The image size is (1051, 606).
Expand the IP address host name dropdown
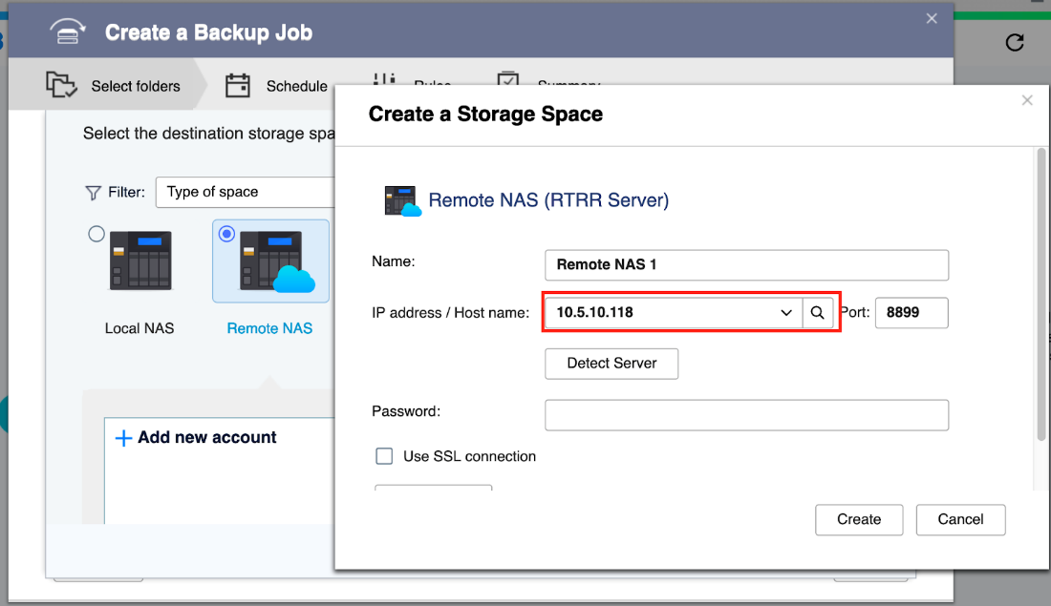click(785, 313)
